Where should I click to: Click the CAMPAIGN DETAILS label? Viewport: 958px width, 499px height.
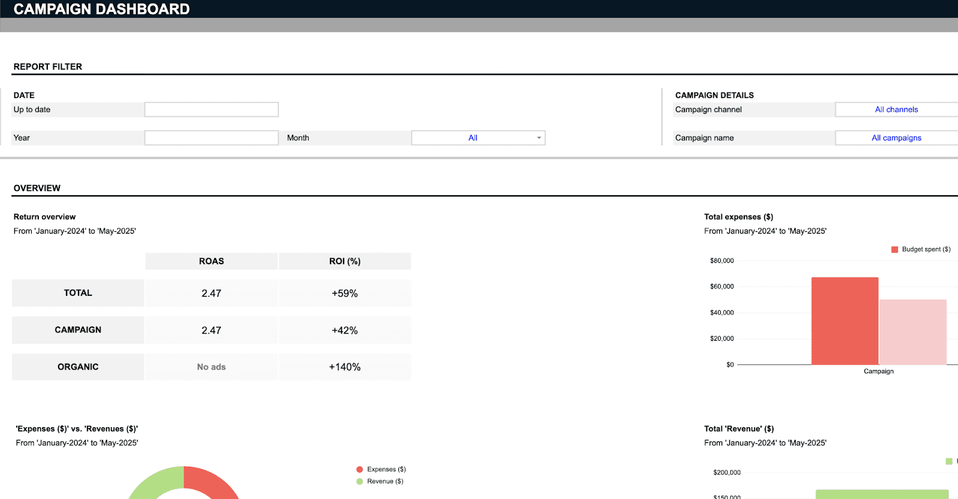pyautogui.click(x=714, y=95)
